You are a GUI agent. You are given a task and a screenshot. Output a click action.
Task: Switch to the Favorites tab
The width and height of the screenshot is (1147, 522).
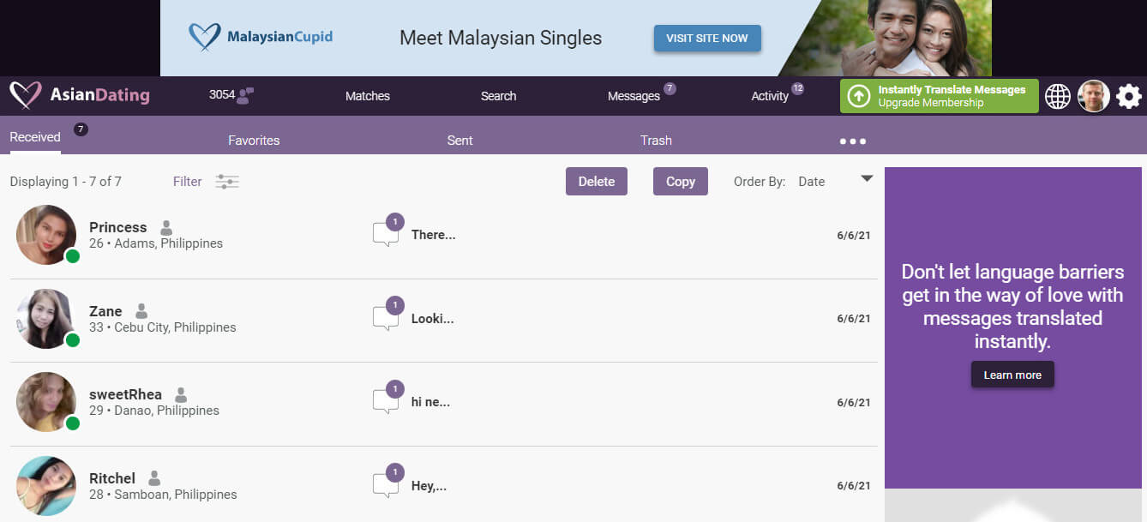click(x=254, y=141)
